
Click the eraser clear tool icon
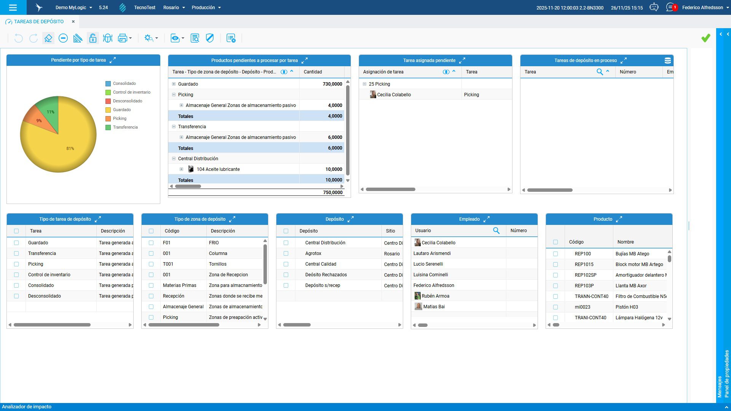tap(48, 38)
